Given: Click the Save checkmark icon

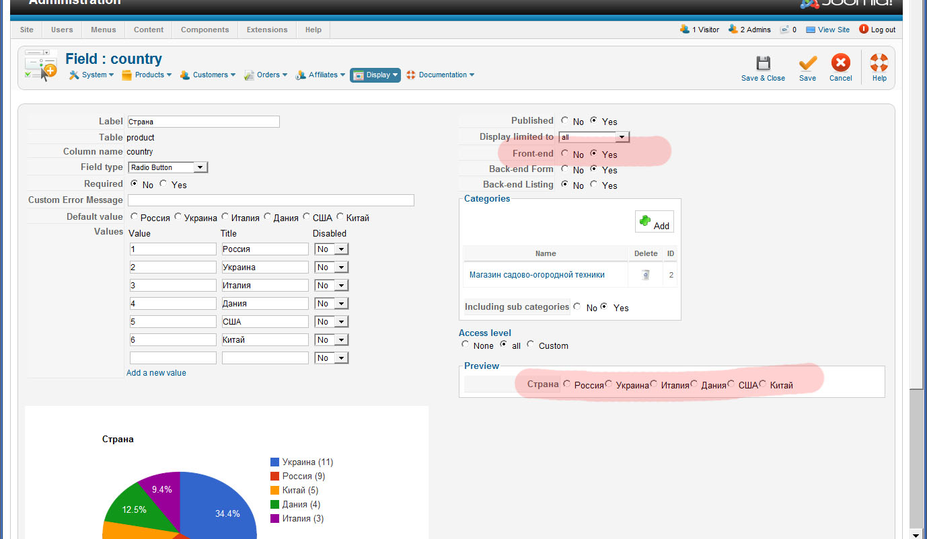Looking at the screenshot, I should point(807,63).
